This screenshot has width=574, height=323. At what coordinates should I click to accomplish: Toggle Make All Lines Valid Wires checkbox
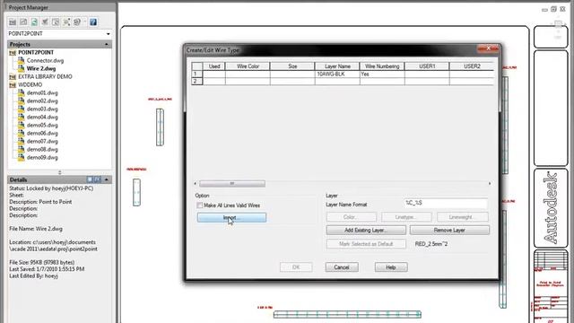[x=199, y=205]
